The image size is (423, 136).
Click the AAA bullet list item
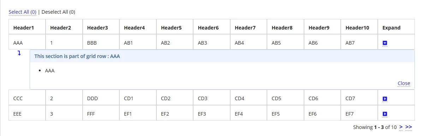coord(50,71)
